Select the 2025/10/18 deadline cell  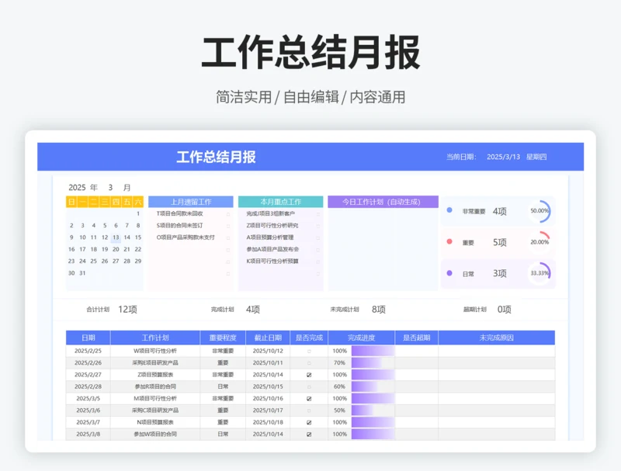(x=268, y=422)
